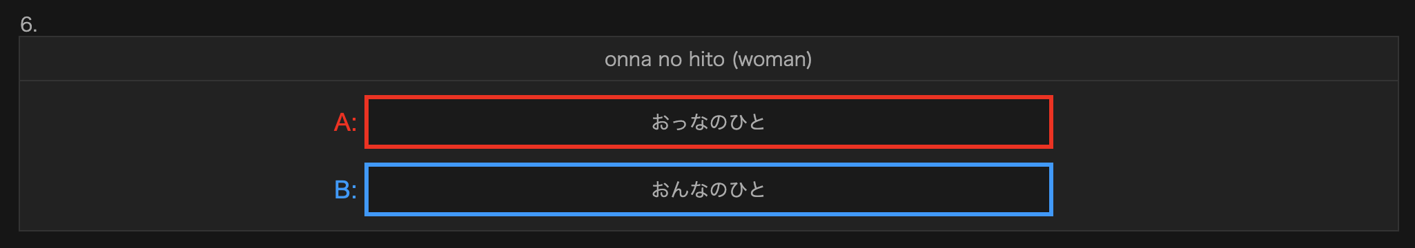Click the hiragana text おっなのひと
Image resolution: width=1415 pixels, height=248 pixels.
pos(708,122)
